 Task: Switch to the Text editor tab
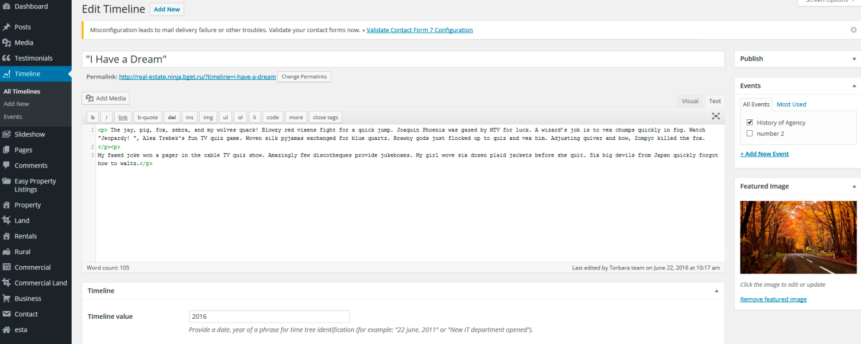pyautogui.click(x=715, y=101)
